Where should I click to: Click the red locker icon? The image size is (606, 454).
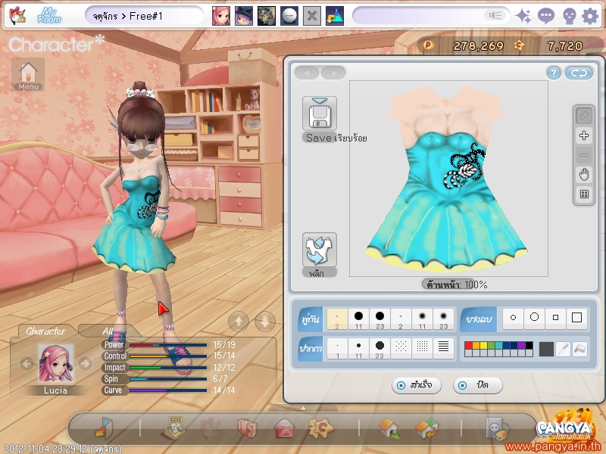point(284,428)
